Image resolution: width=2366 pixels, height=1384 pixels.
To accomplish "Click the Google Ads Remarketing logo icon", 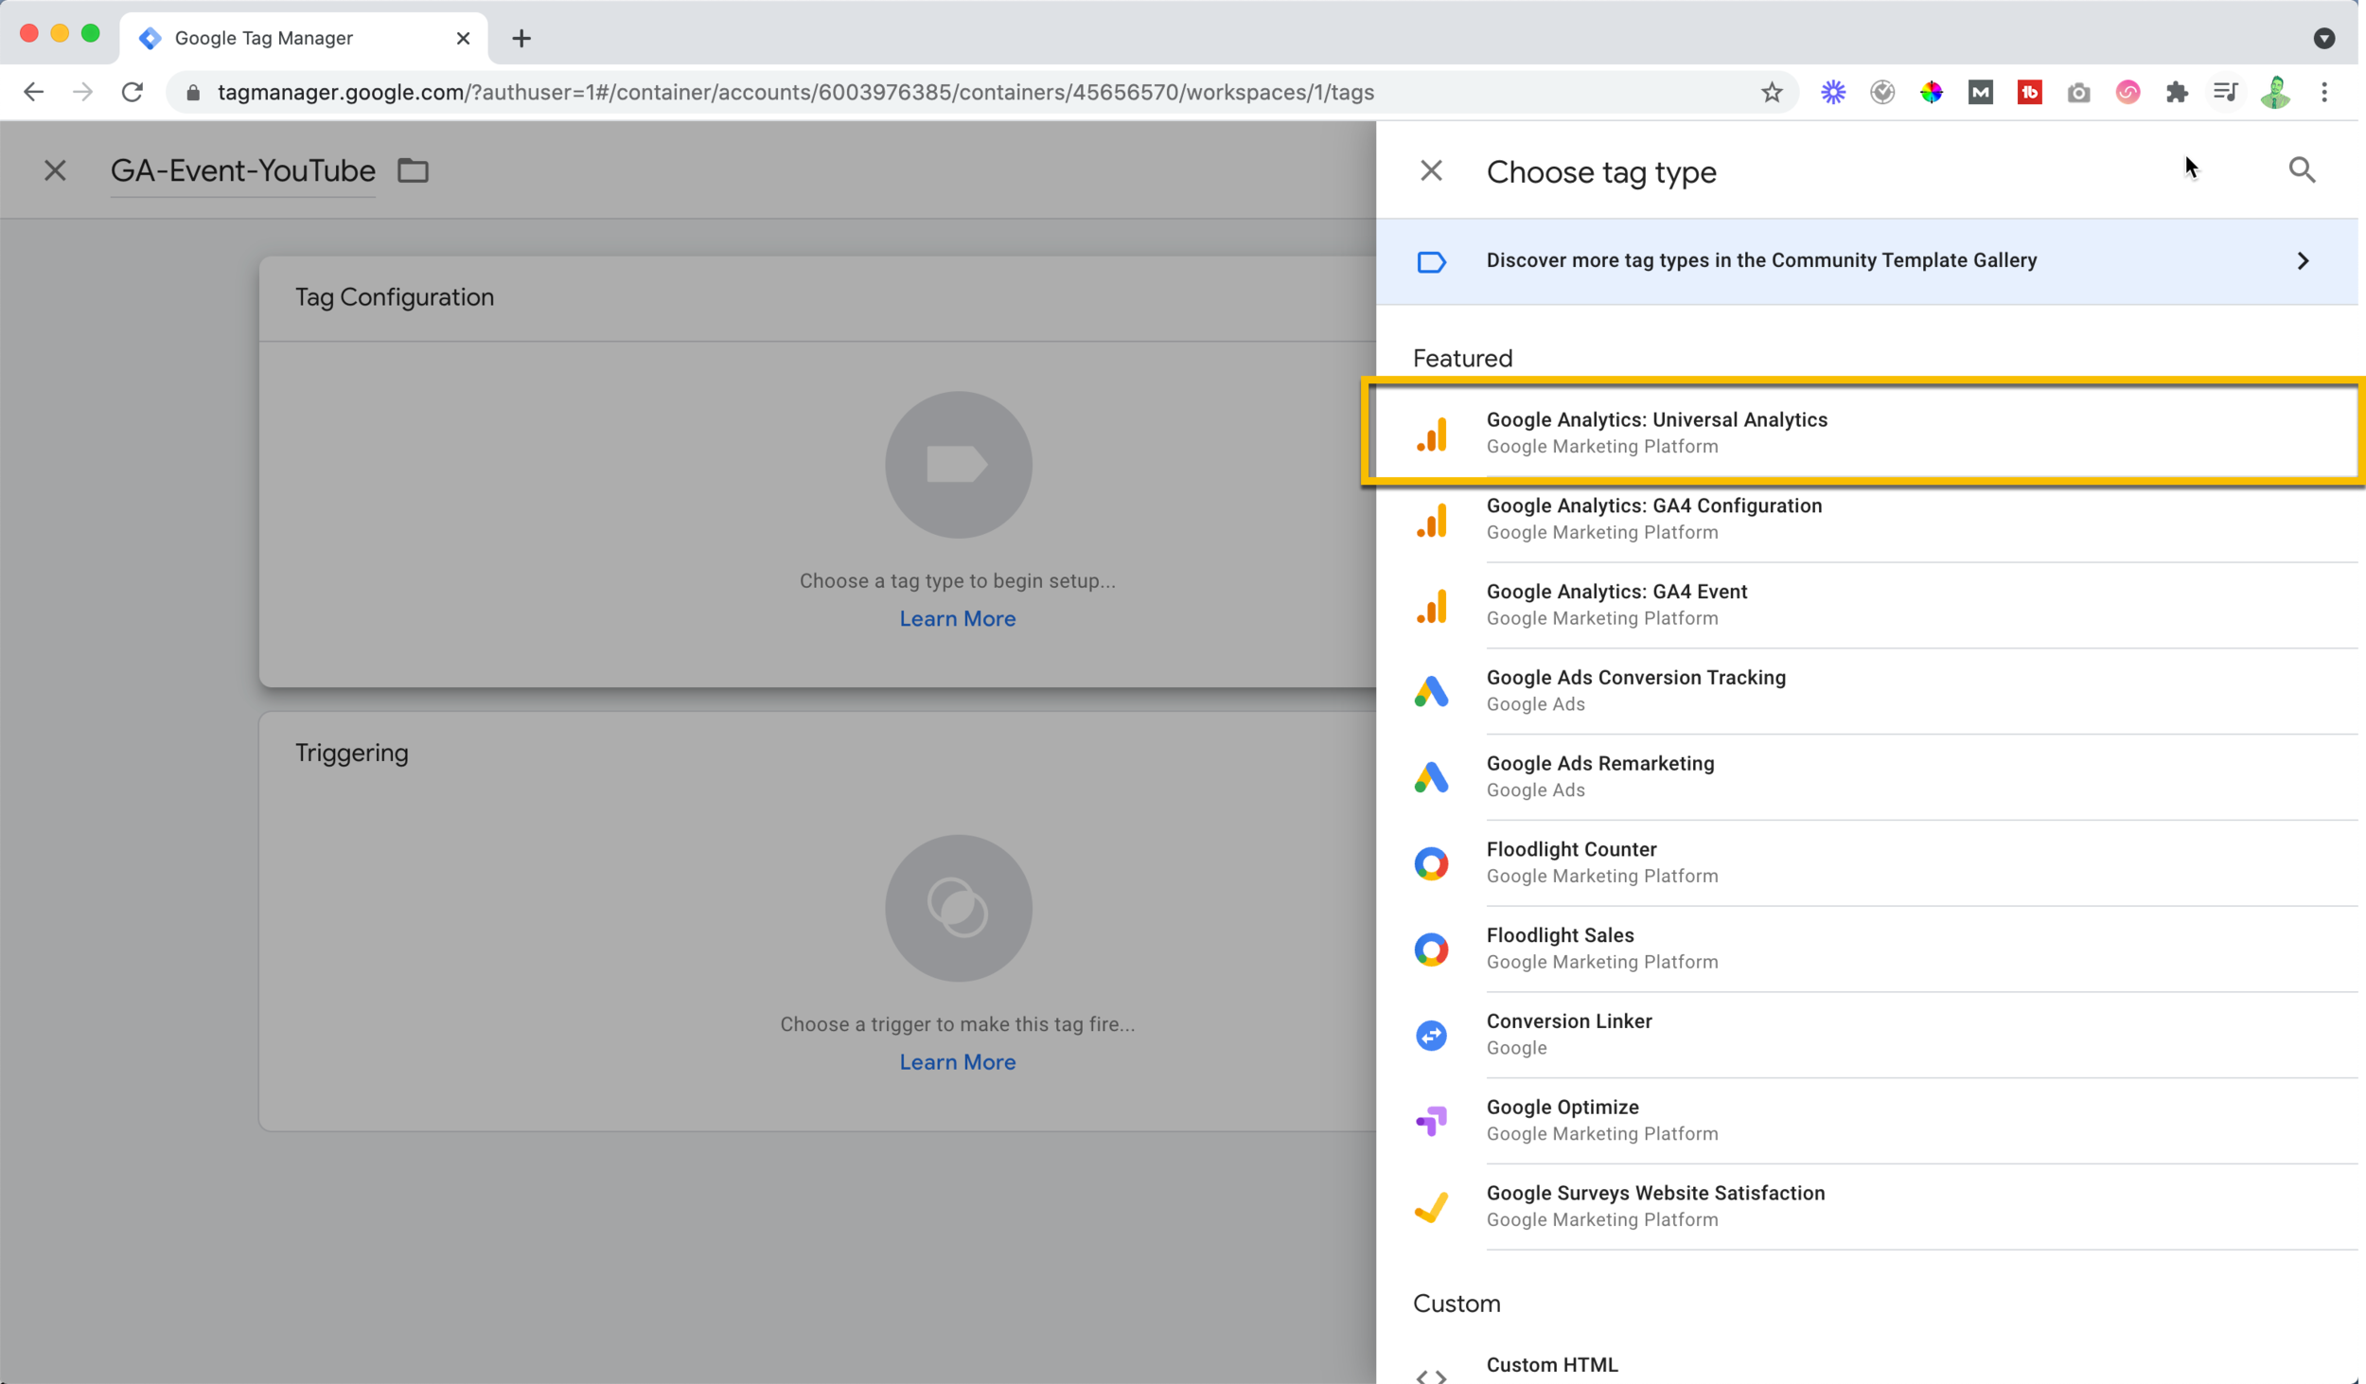I will click(x=1431, y=778).
